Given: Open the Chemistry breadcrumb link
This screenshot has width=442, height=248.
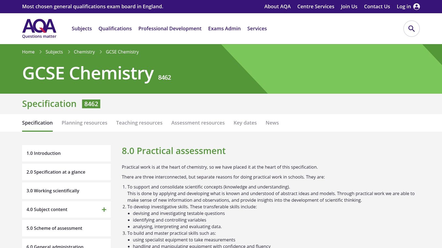Looking at the screenshot, I should click(x=84, y=52).
